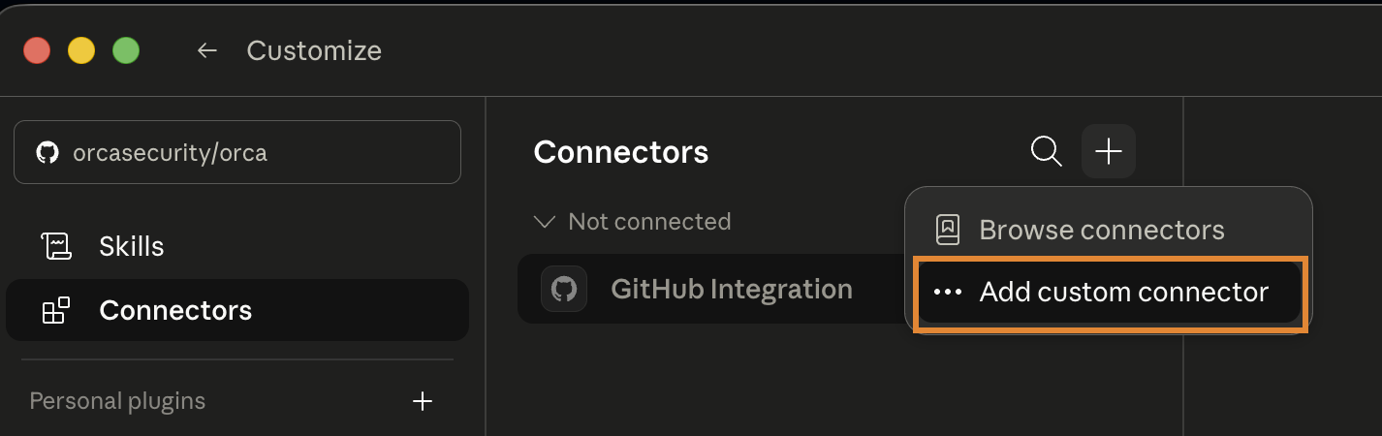Click the Connectors blocks icon in sidebar

pos(56,311)
